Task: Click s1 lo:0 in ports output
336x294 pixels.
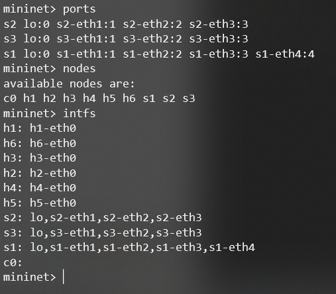Action: [x=27, y=54]
